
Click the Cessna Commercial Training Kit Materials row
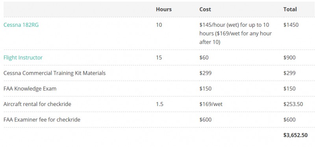coord(157,73)
